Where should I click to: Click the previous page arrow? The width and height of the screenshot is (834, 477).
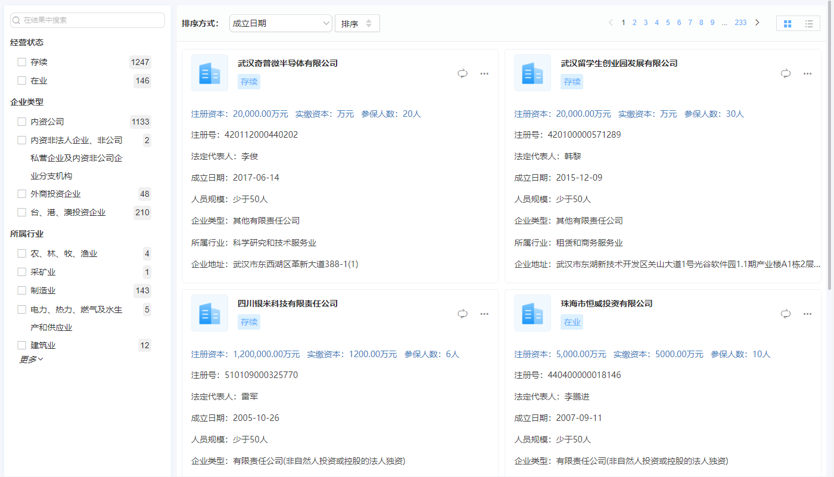[x=610, y=22]
